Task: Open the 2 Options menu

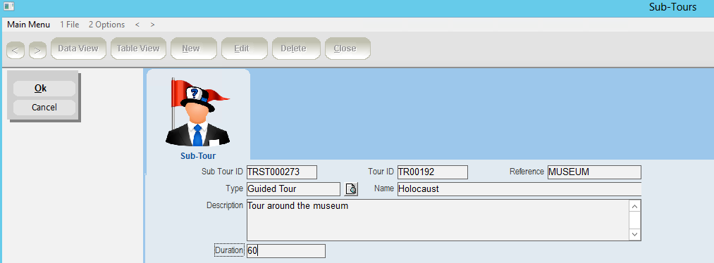Action: click(106, 25)
